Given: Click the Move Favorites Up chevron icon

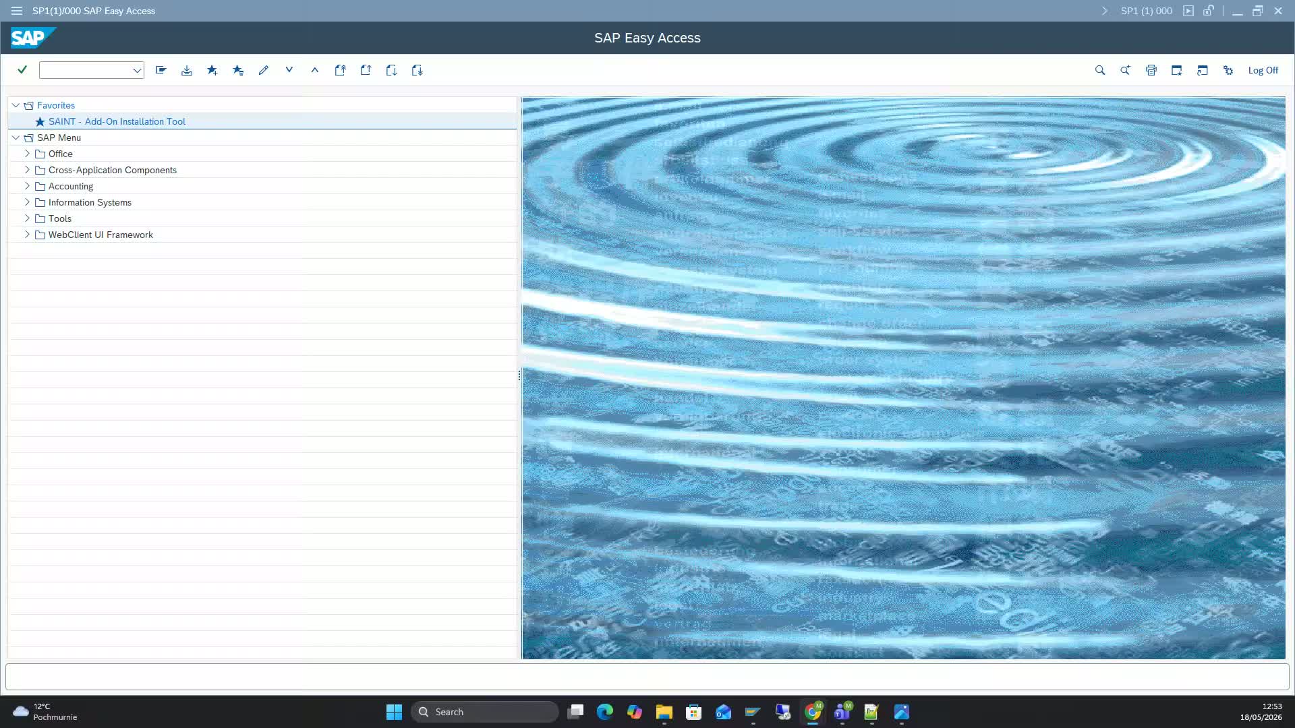Looking at the screenshot, I should [315, 69].
